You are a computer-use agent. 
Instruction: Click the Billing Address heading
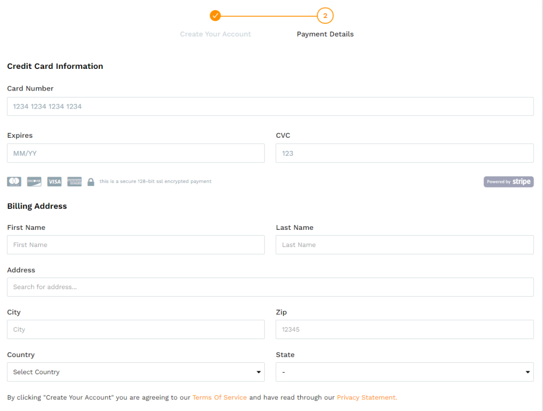37,206
